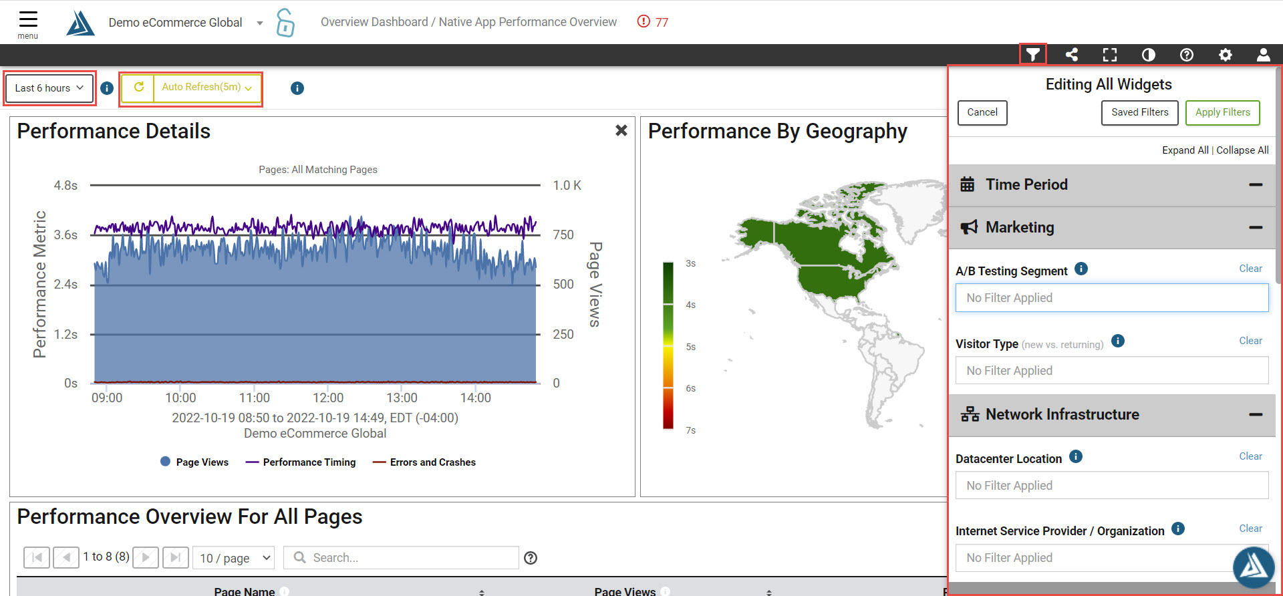Open the Last 6 hours dropdown

pos(49,88)
